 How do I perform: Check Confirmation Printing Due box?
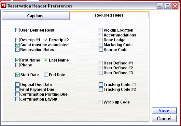pos(17,94)
